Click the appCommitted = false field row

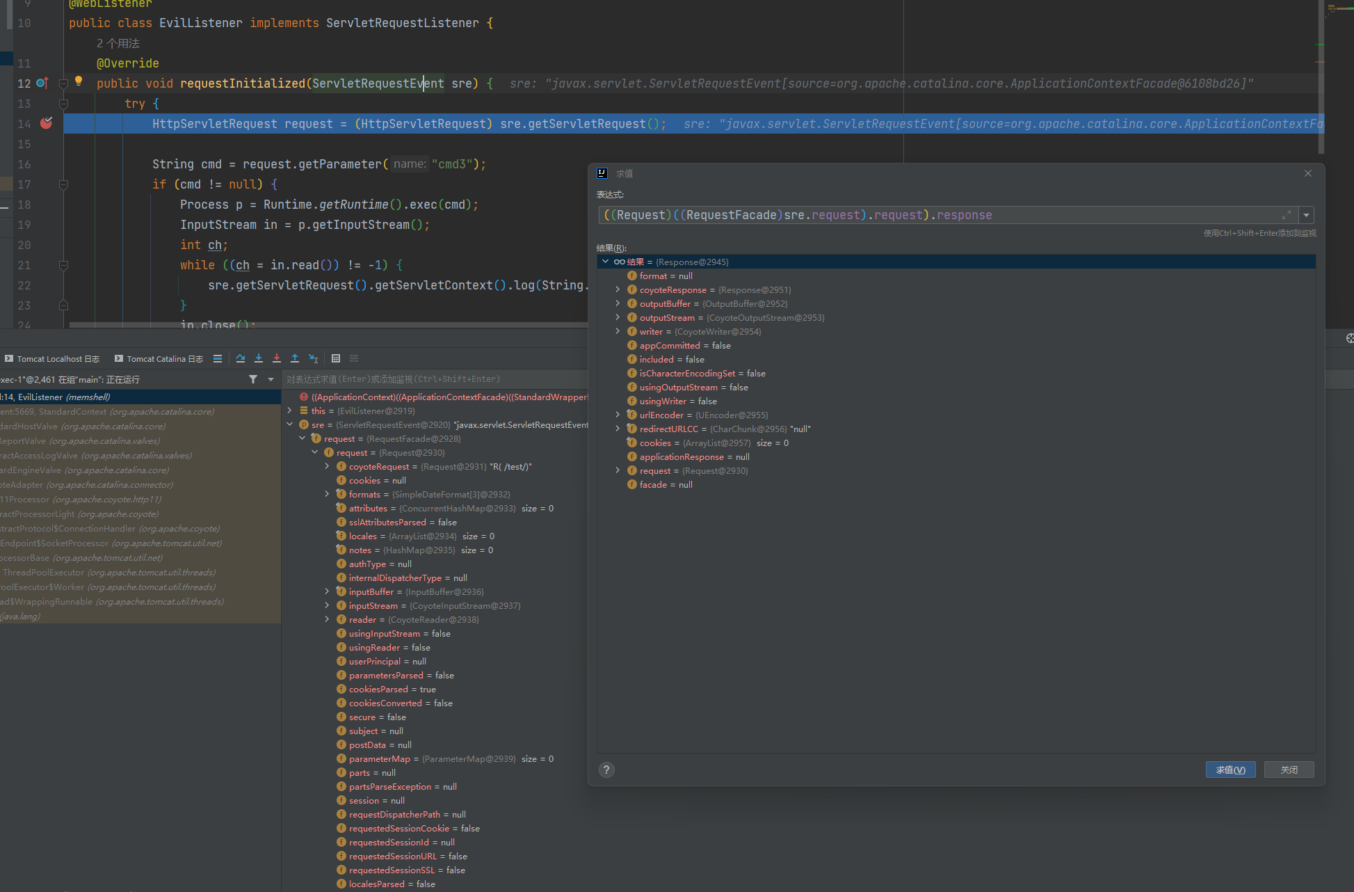(956, 345)
